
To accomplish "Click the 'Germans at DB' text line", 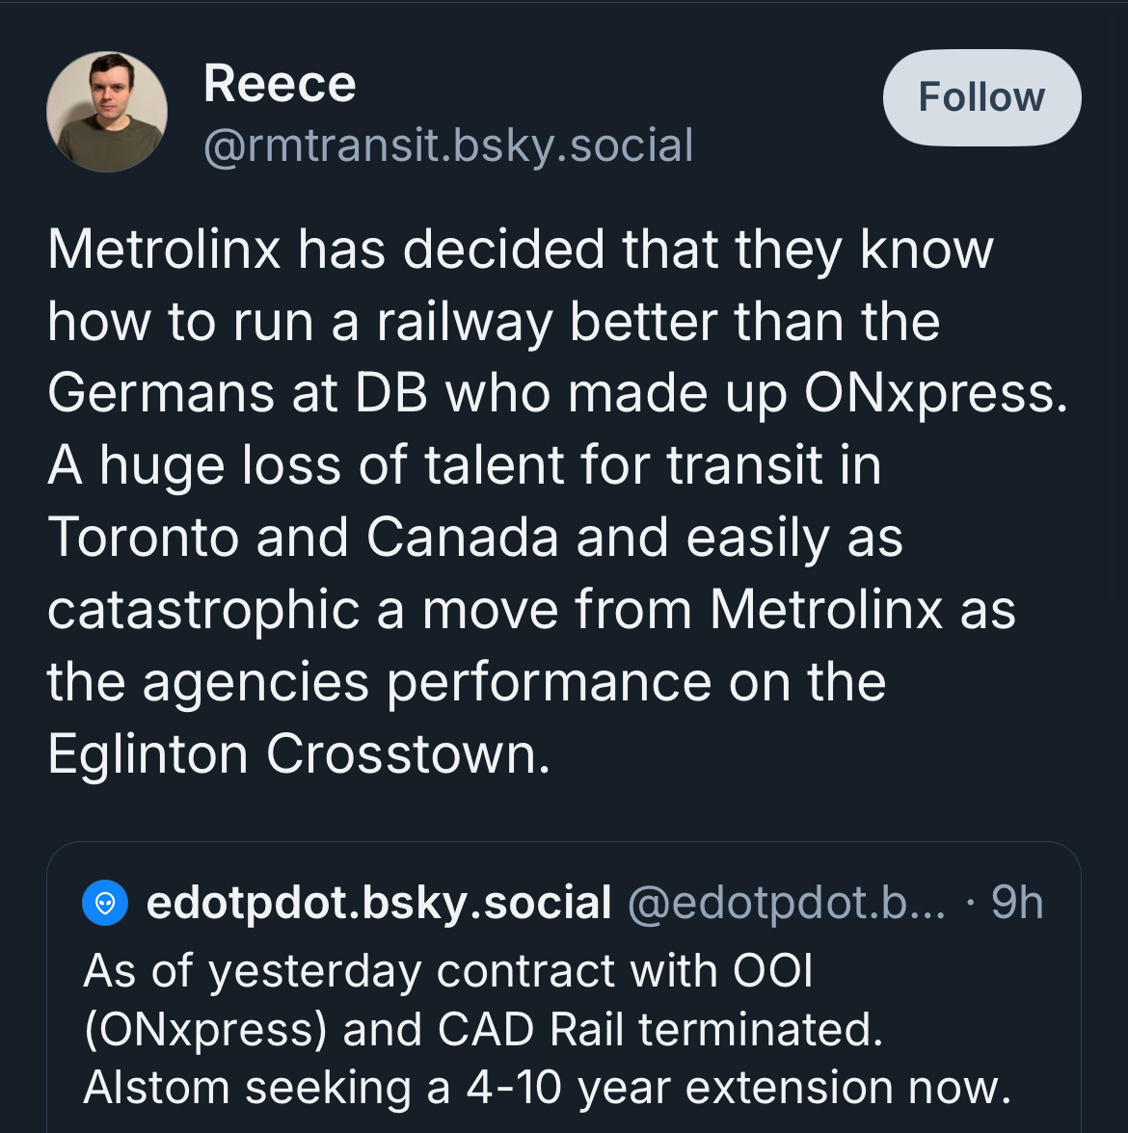I will pyautogui.click(x=557, y=393).
